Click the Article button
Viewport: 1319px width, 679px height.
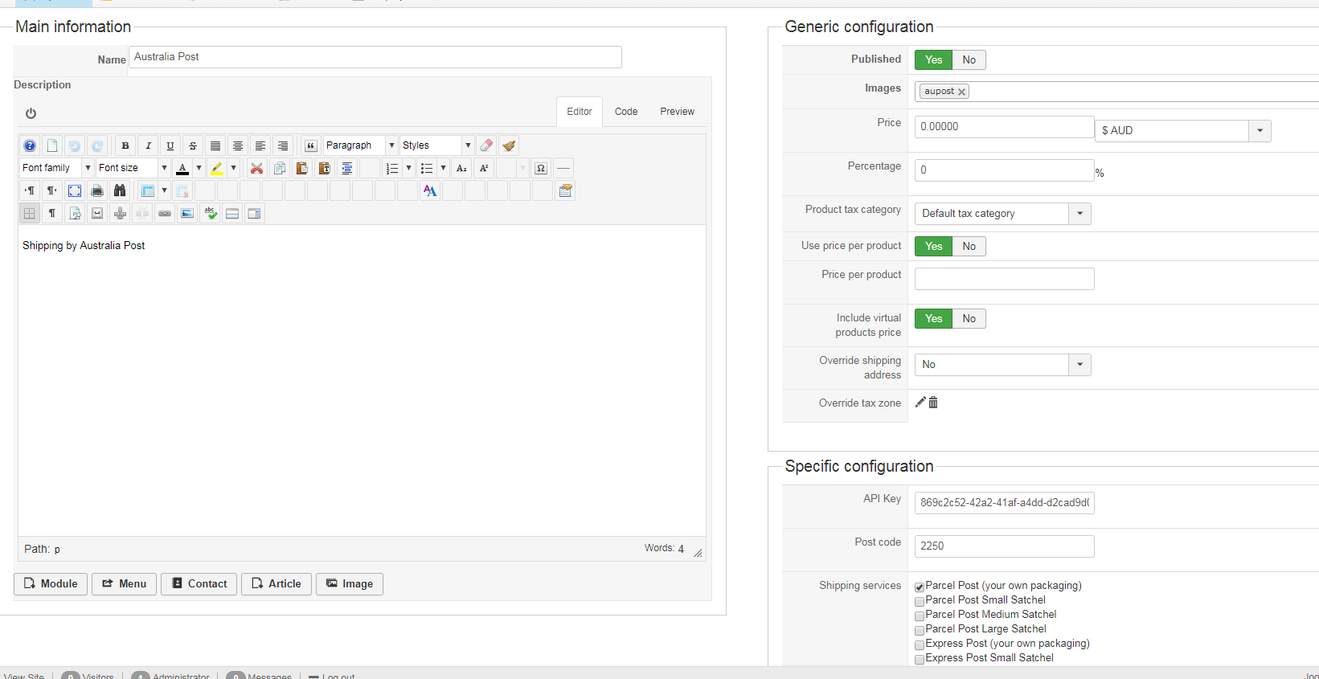[x=276, y=584]
